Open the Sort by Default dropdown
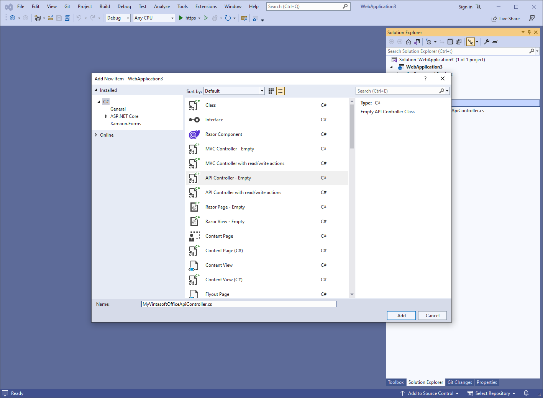The height and width of the screenshot is (398, 543). (x=234, y=91)
